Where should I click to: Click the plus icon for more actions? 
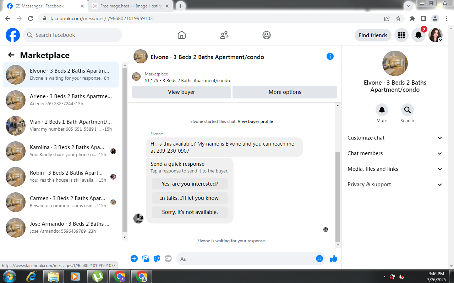134,259
